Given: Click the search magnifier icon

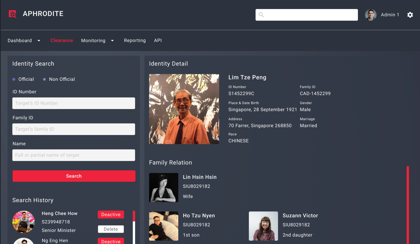Looking at the screenshot, I should (x=261, y=15).
